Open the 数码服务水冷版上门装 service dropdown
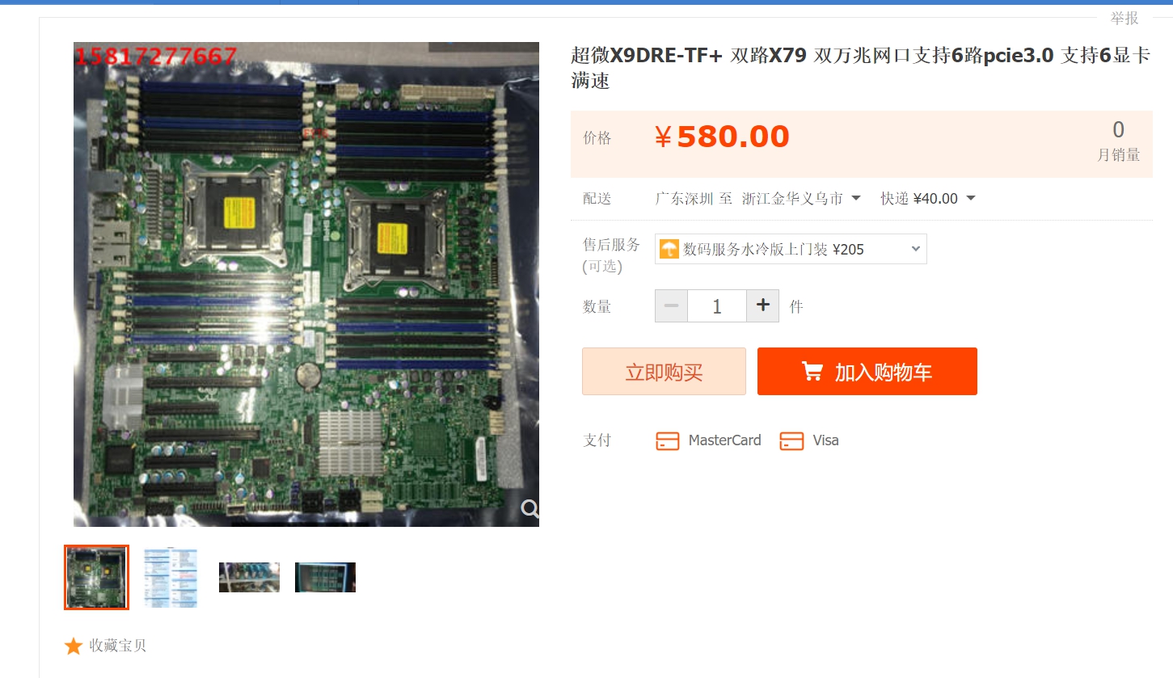This screenshot has width=1173, height=678. pos(791,249)
